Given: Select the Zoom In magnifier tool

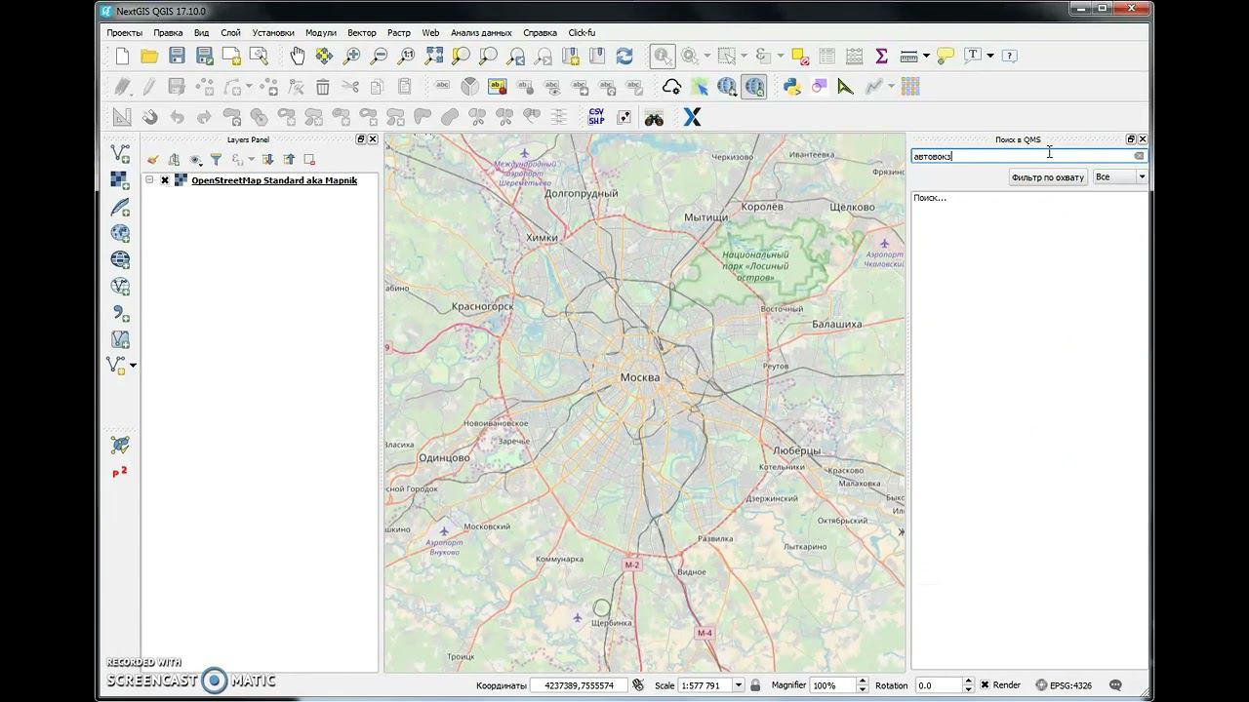Looking at the screenshot, I should [351, 57].
